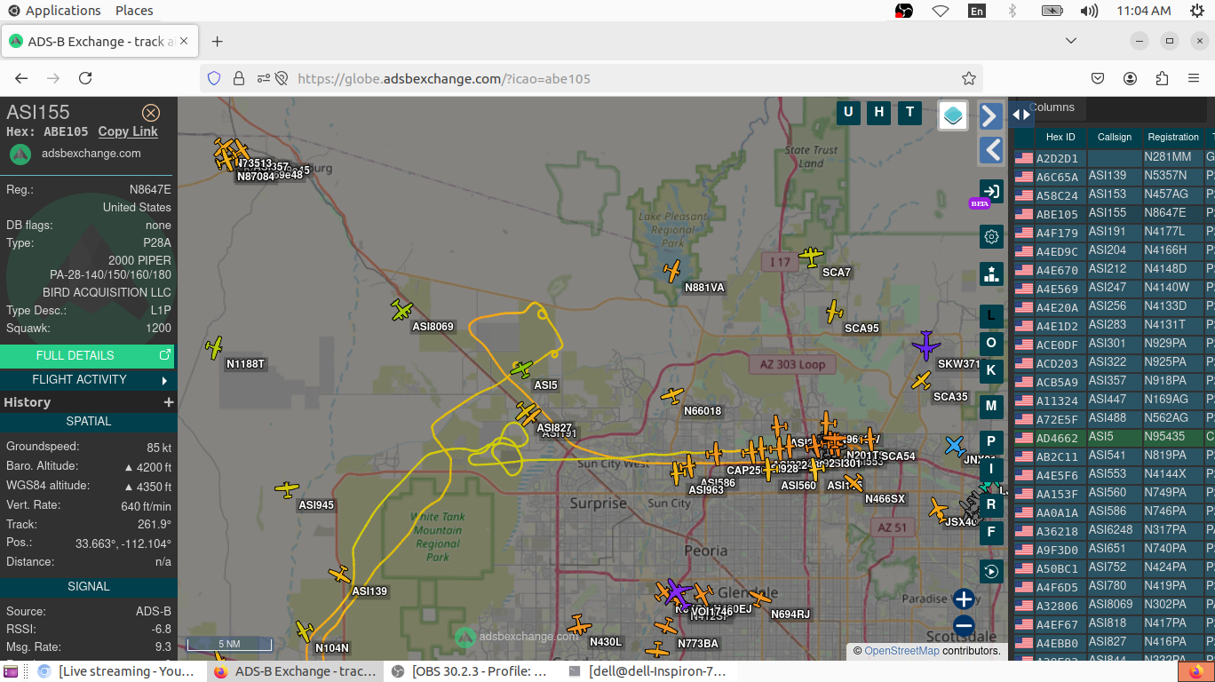This screenshot has width=1215, height=682.
Task: Toggle the M map option button
Action: [991, 406]
